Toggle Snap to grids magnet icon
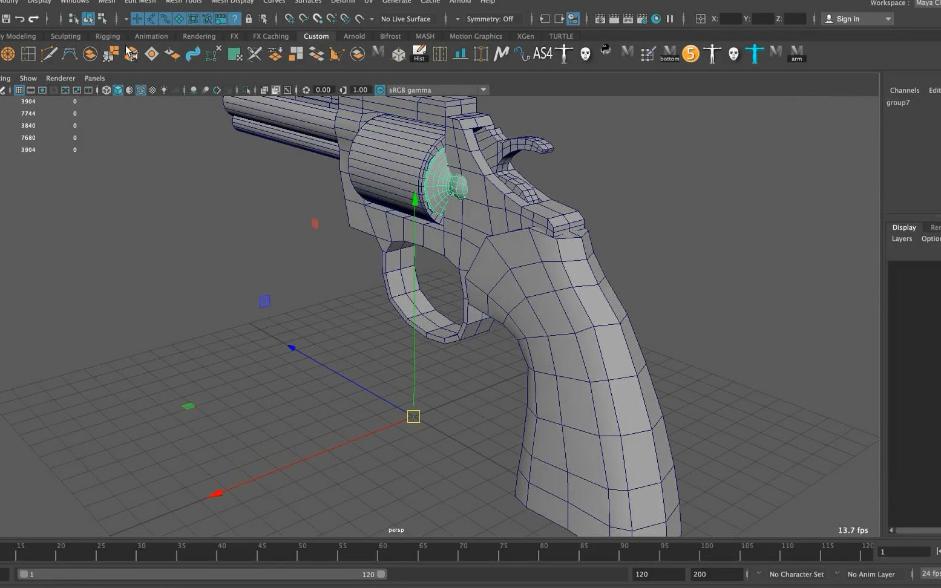Image resolution: width=941 pixels, height=588 pixels. click(291, 19)
